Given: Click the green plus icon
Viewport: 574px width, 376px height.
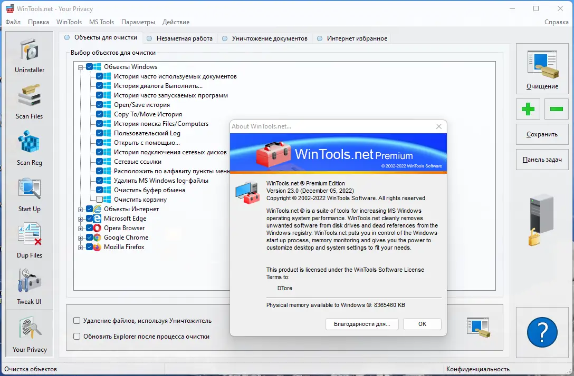Looking at the screenshot, I should click(528, 109).
